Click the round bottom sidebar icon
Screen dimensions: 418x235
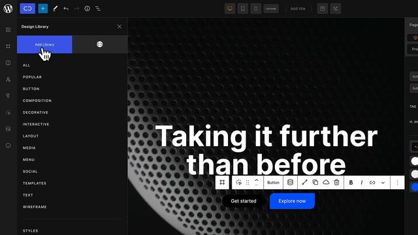pos(8,146)
